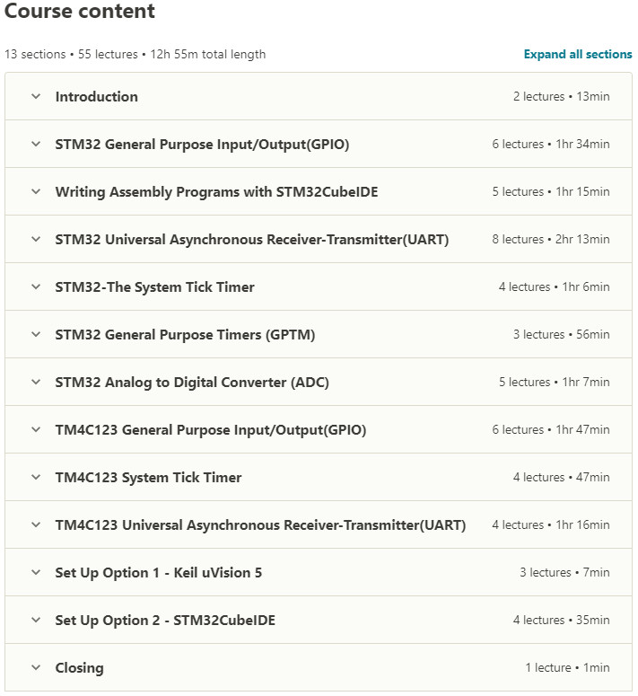Screen dimensions: 638x696
Task: Click the '8 lectures • 2hr 13min' text
Action: pos(550,240)
